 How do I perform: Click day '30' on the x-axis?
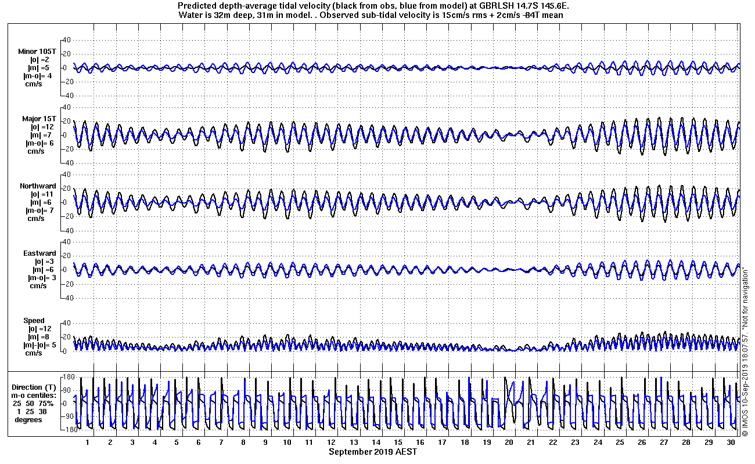tap(730, 442)
